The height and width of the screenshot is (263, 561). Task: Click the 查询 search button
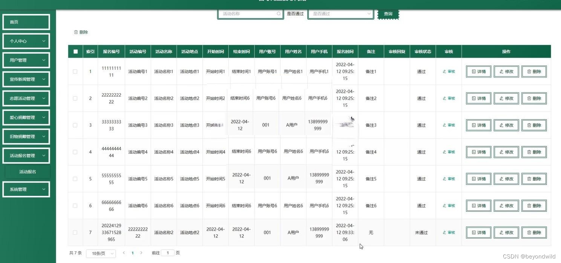click(x=388, y=14)
